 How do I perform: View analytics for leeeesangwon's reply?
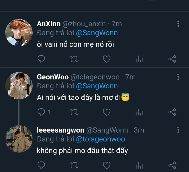[139, 165]
